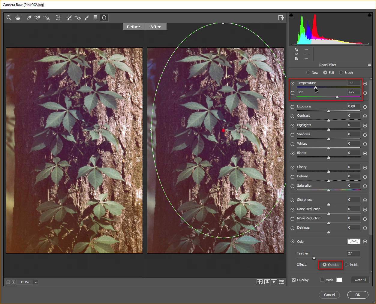Decrease Saturation with minus icon
The height and width of the screenshot is (304, 376).
[292, 186]
